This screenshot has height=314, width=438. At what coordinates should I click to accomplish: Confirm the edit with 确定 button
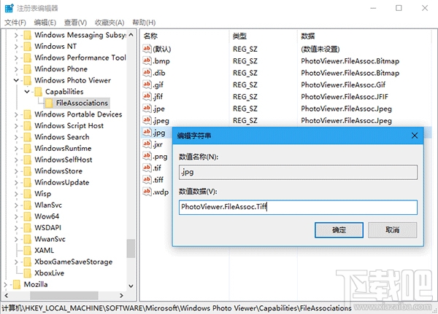(x=339, y=230)
